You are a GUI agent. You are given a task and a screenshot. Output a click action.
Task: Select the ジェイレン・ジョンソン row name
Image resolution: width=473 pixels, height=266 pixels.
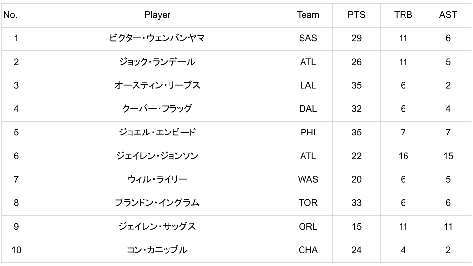click(157, 156)
